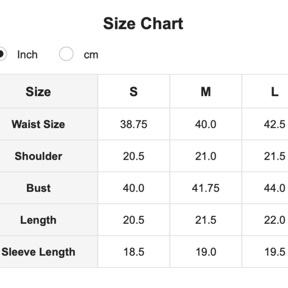Click waist value 38.75 for size S
Image resolution: width=288 pixels, height=288 pixels.
[134, 124]
